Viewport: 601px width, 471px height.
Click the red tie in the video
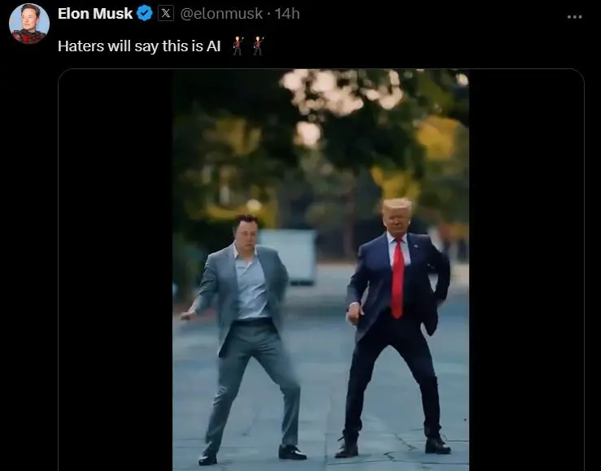398,277
